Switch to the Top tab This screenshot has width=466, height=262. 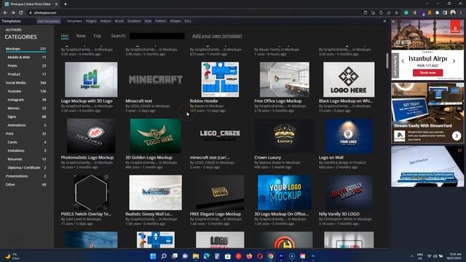tap(97, 36)
